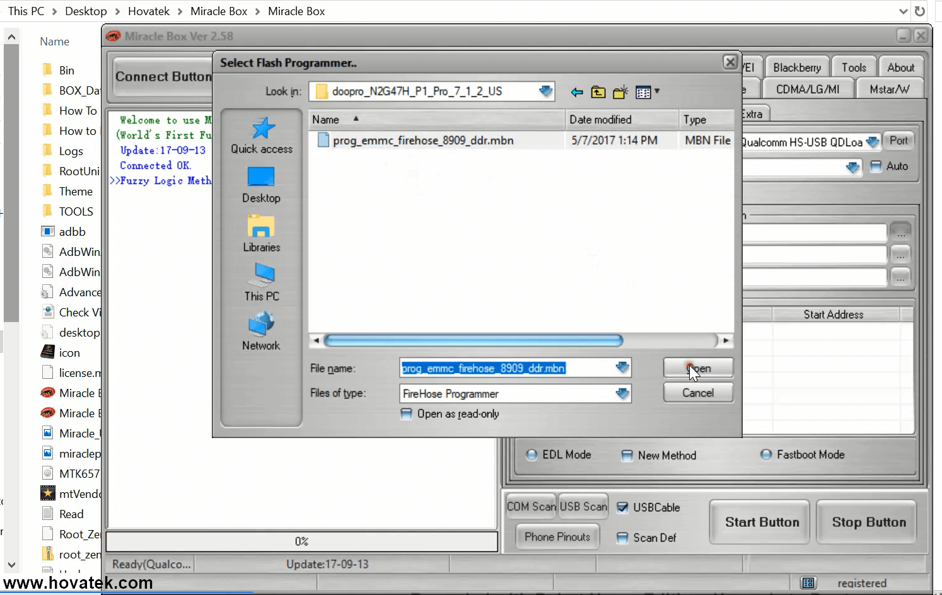Click the horizontal scrollbar in file list
The image size is (942, 595).
(x=473, y=341)
